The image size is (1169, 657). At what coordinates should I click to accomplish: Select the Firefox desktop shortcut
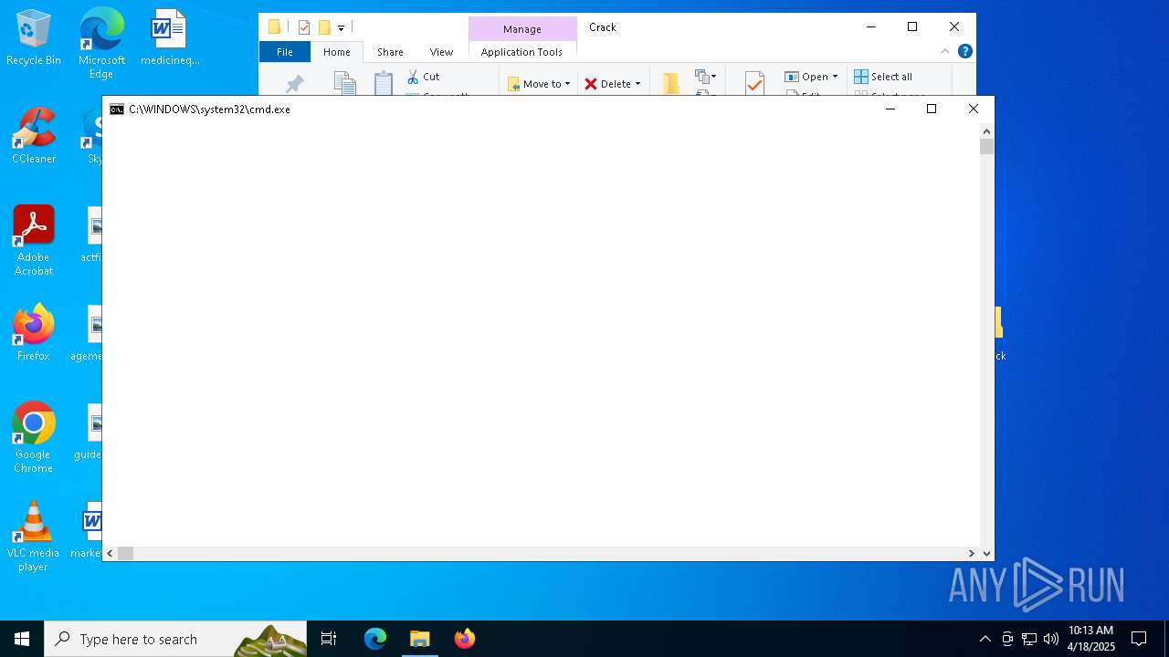tap(34, 334)
